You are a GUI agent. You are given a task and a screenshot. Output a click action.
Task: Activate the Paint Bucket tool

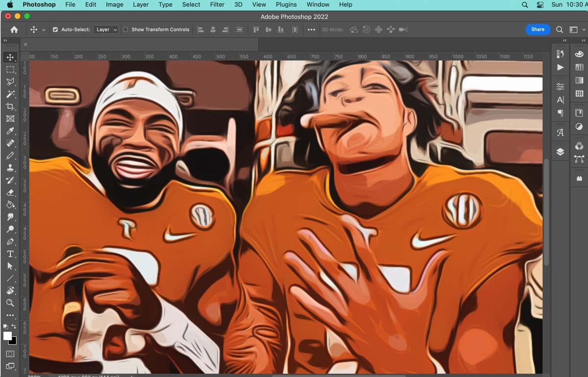[x=10, y=205]
